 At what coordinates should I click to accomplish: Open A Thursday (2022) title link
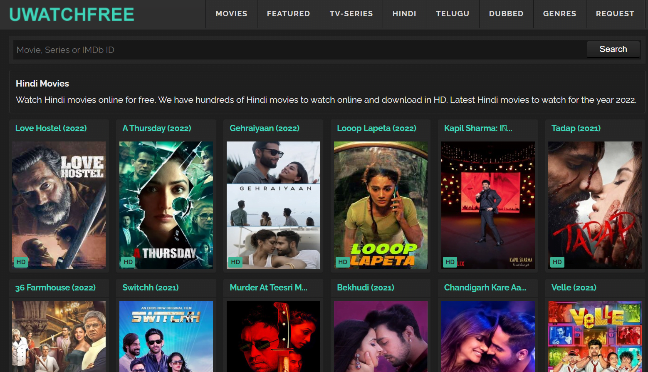click(157, 128)
